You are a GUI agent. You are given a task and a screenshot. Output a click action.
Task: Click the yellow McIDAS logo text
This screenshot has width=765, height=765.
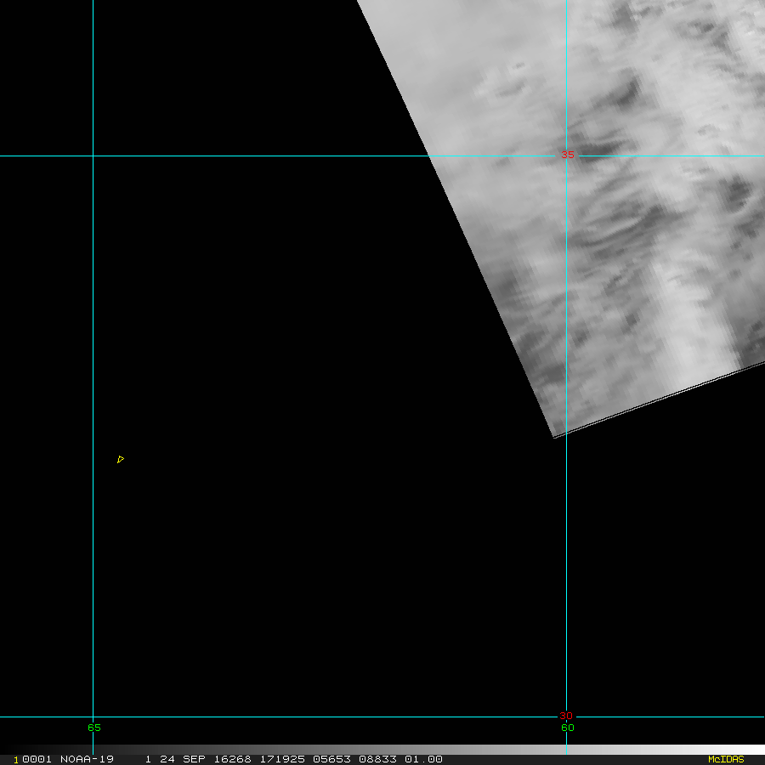pyautogui.click(x=726, y=759)
